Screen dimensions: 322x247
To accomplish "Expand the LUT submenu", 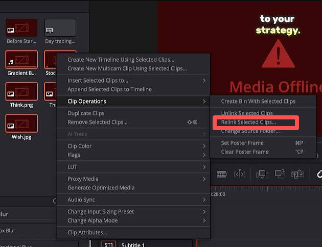I will tap(133, 167).
